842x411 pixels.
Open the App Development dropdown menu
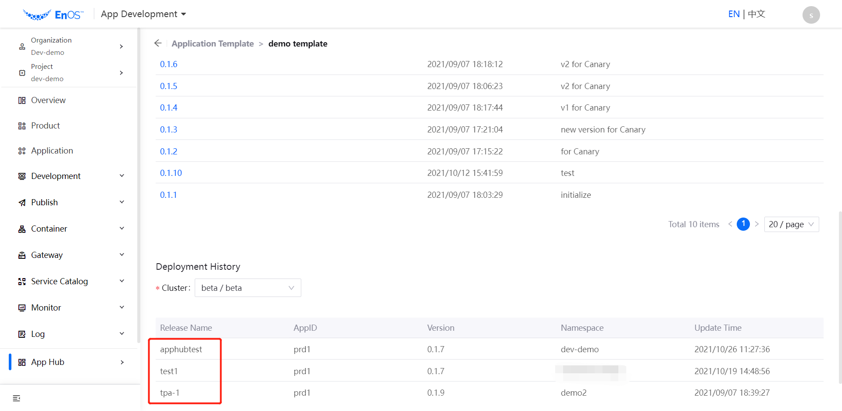143,14
